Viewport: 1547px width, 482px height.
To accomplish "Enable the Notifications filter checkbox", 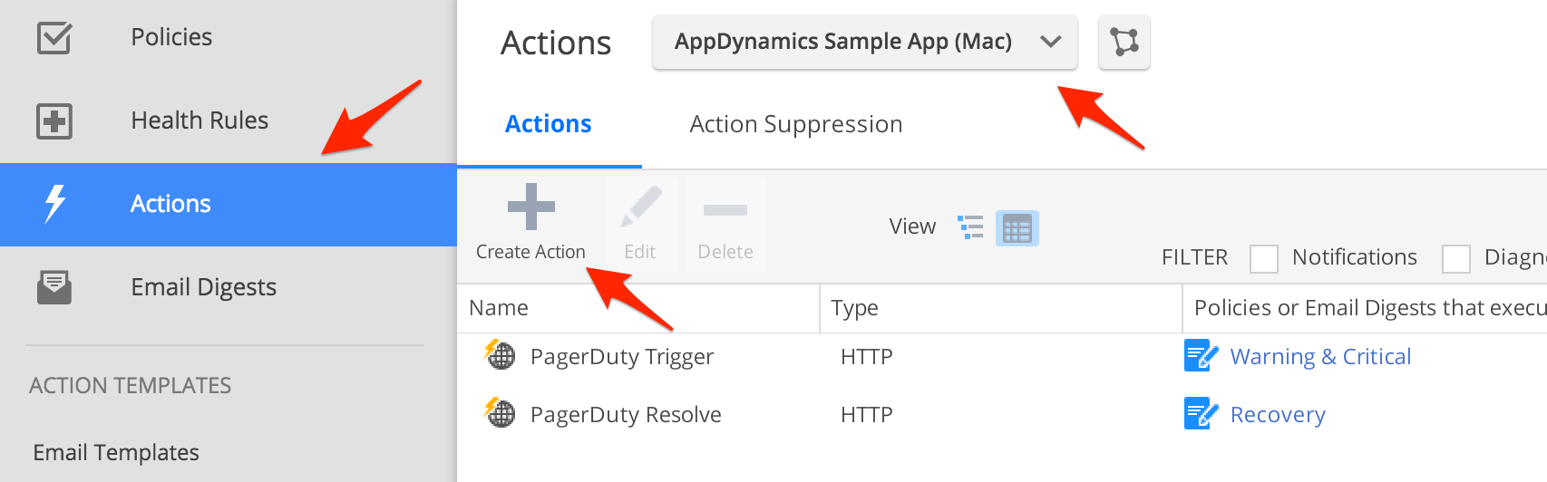I will pyautogui.click(x=1263, y=258).
